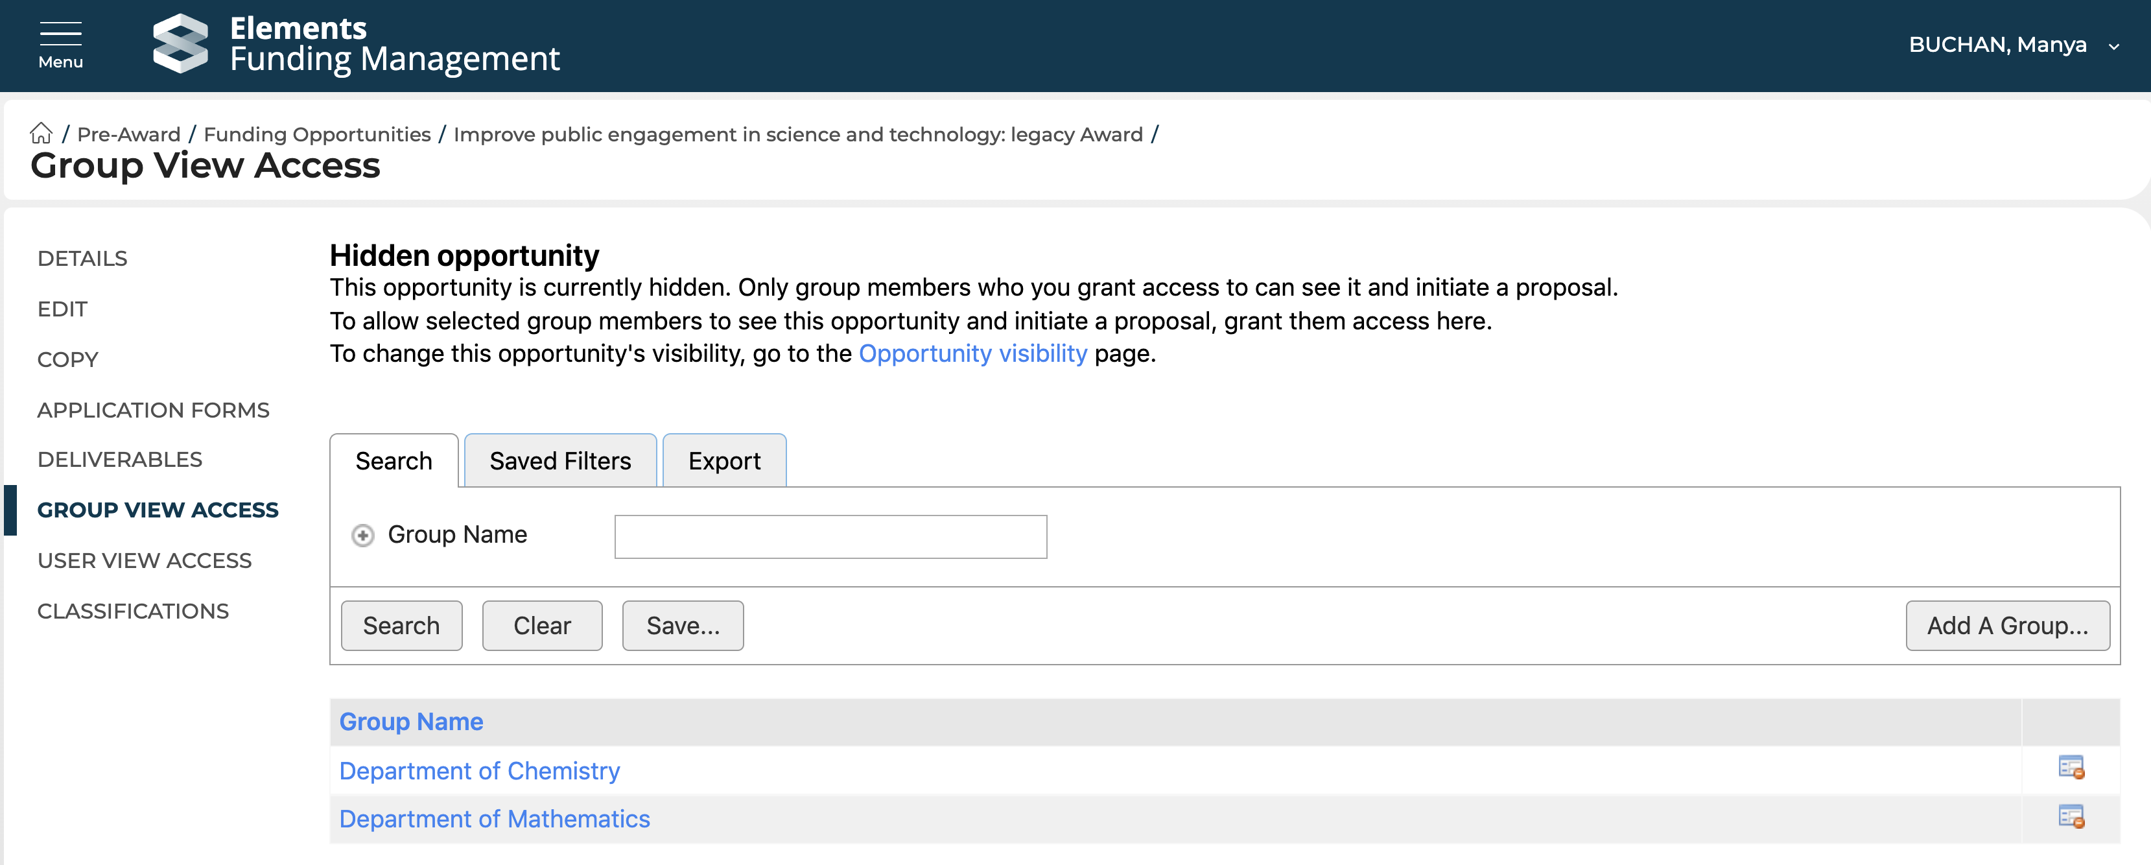Switch to the Saved Filters tab
This screenshot has height=865, width=2151.
[x=559, y=461]
